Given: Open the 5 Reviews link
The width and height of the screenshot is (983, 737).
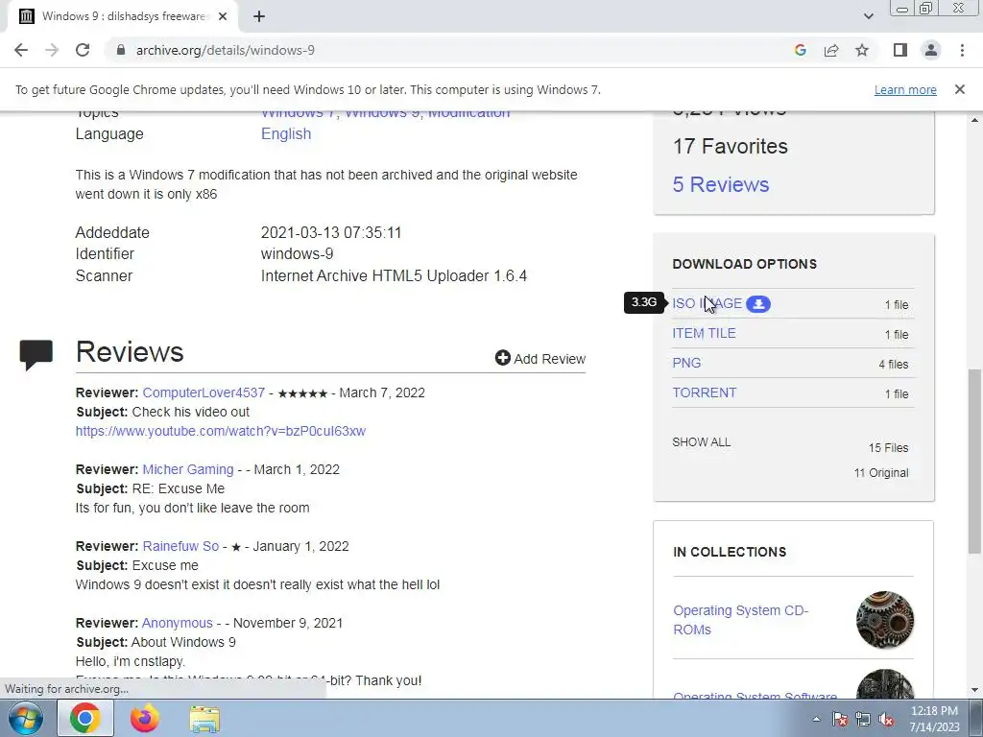Looking at the screenshot, I should coord(720,184).
